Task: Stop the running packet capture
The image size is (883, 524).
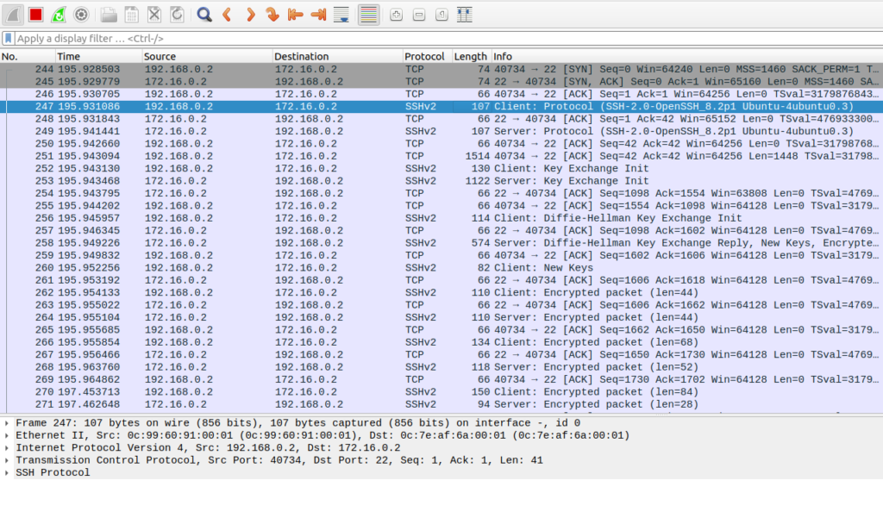Action: point(36,15)
